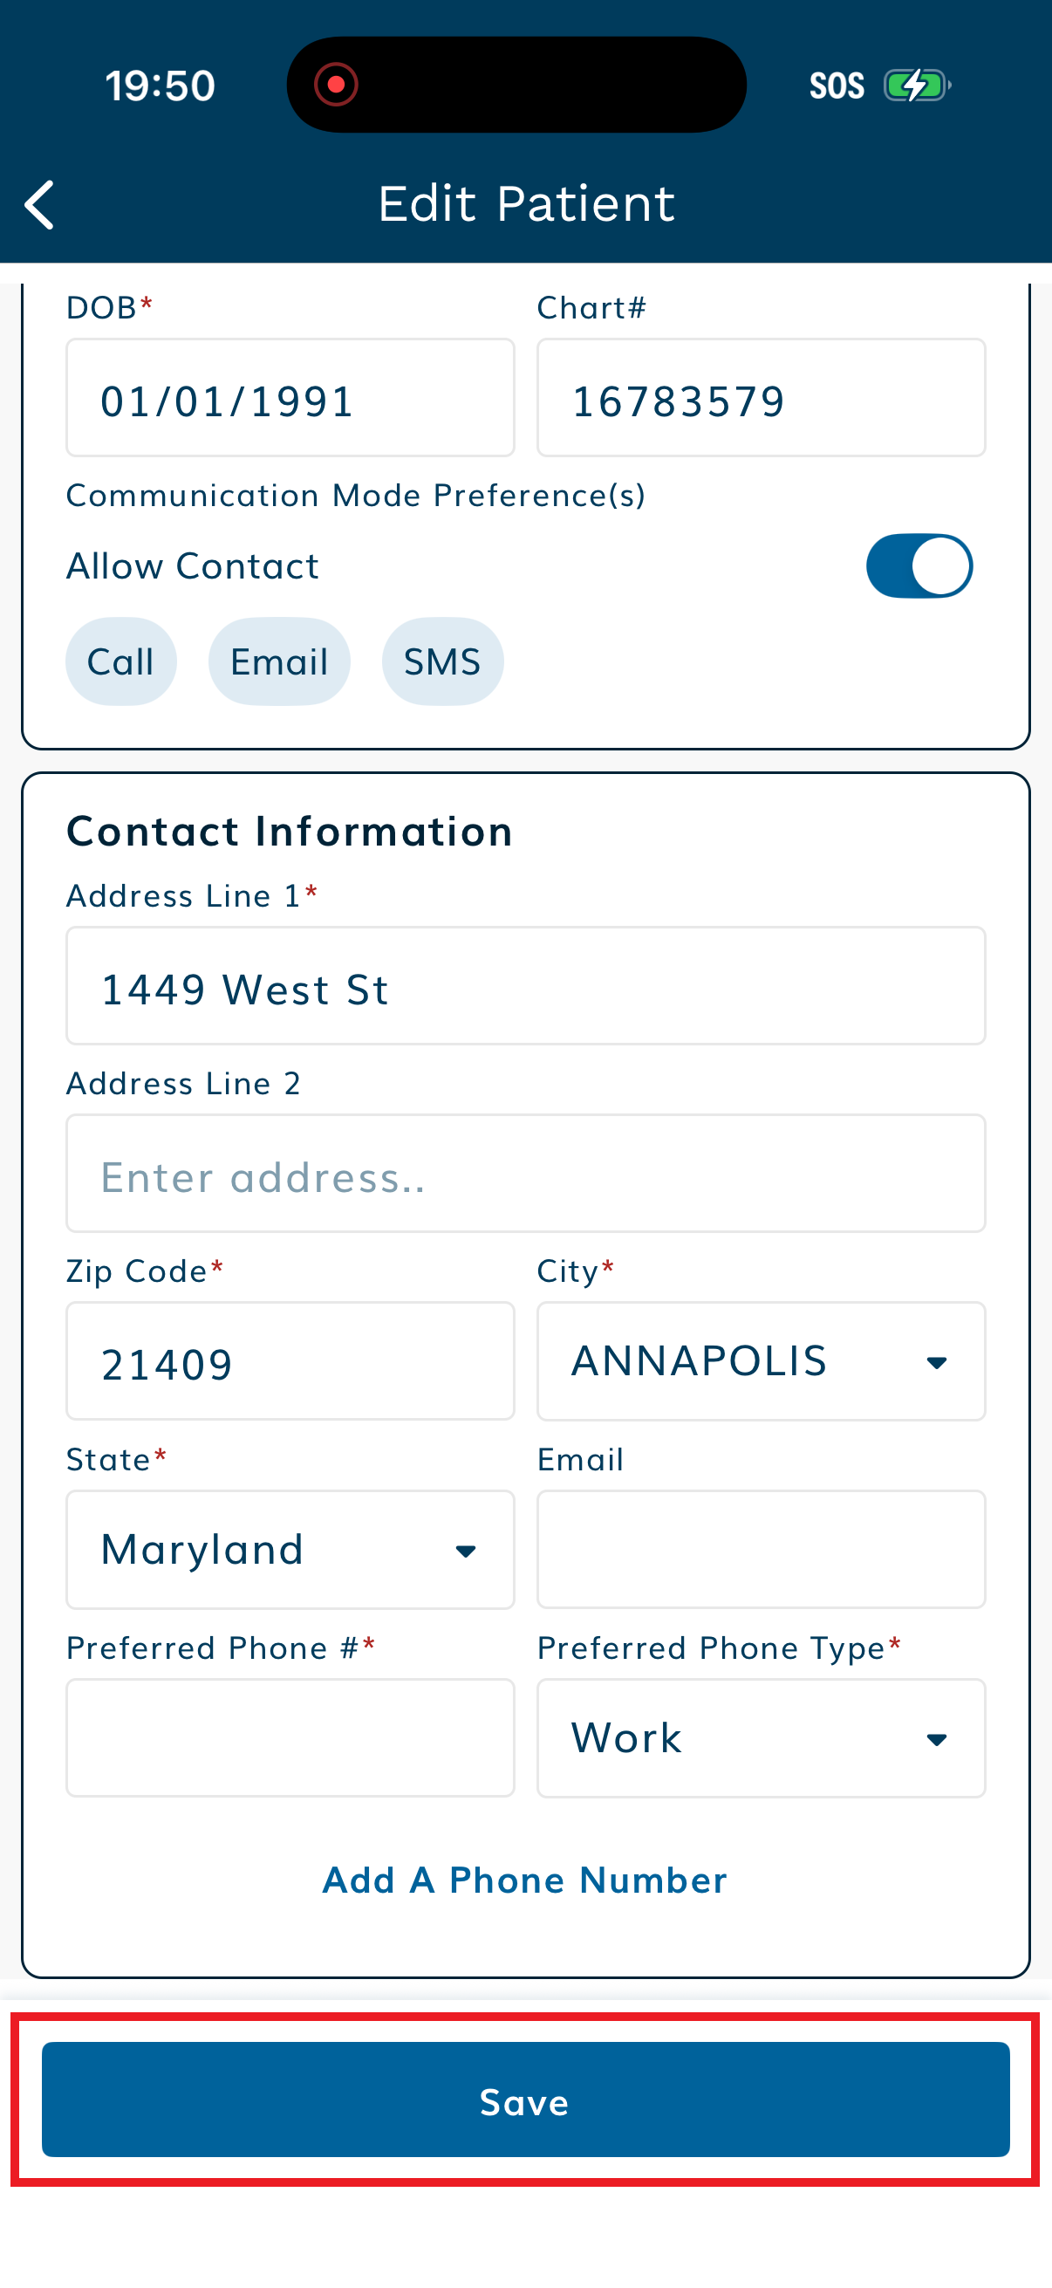The width and height of the screenshot is (1052, 2288).
Task: Click the back arrow to exit Edit Patient
Action: tap(40, 204)
